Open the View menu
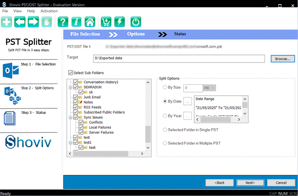298x196 pixels. 17,11
